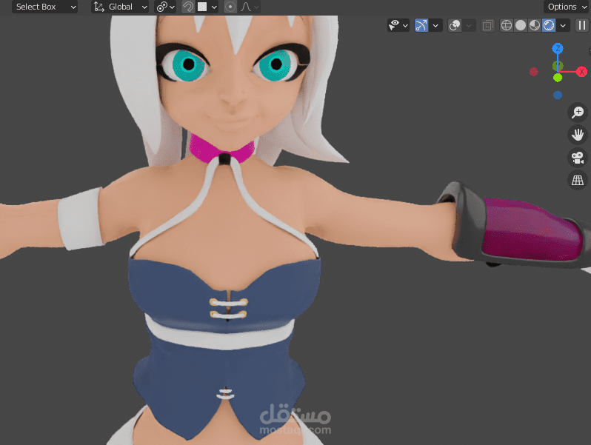Toggle show overlays button
The height and width of the screenshot is (445, 591).
click(x=455, y=26)
